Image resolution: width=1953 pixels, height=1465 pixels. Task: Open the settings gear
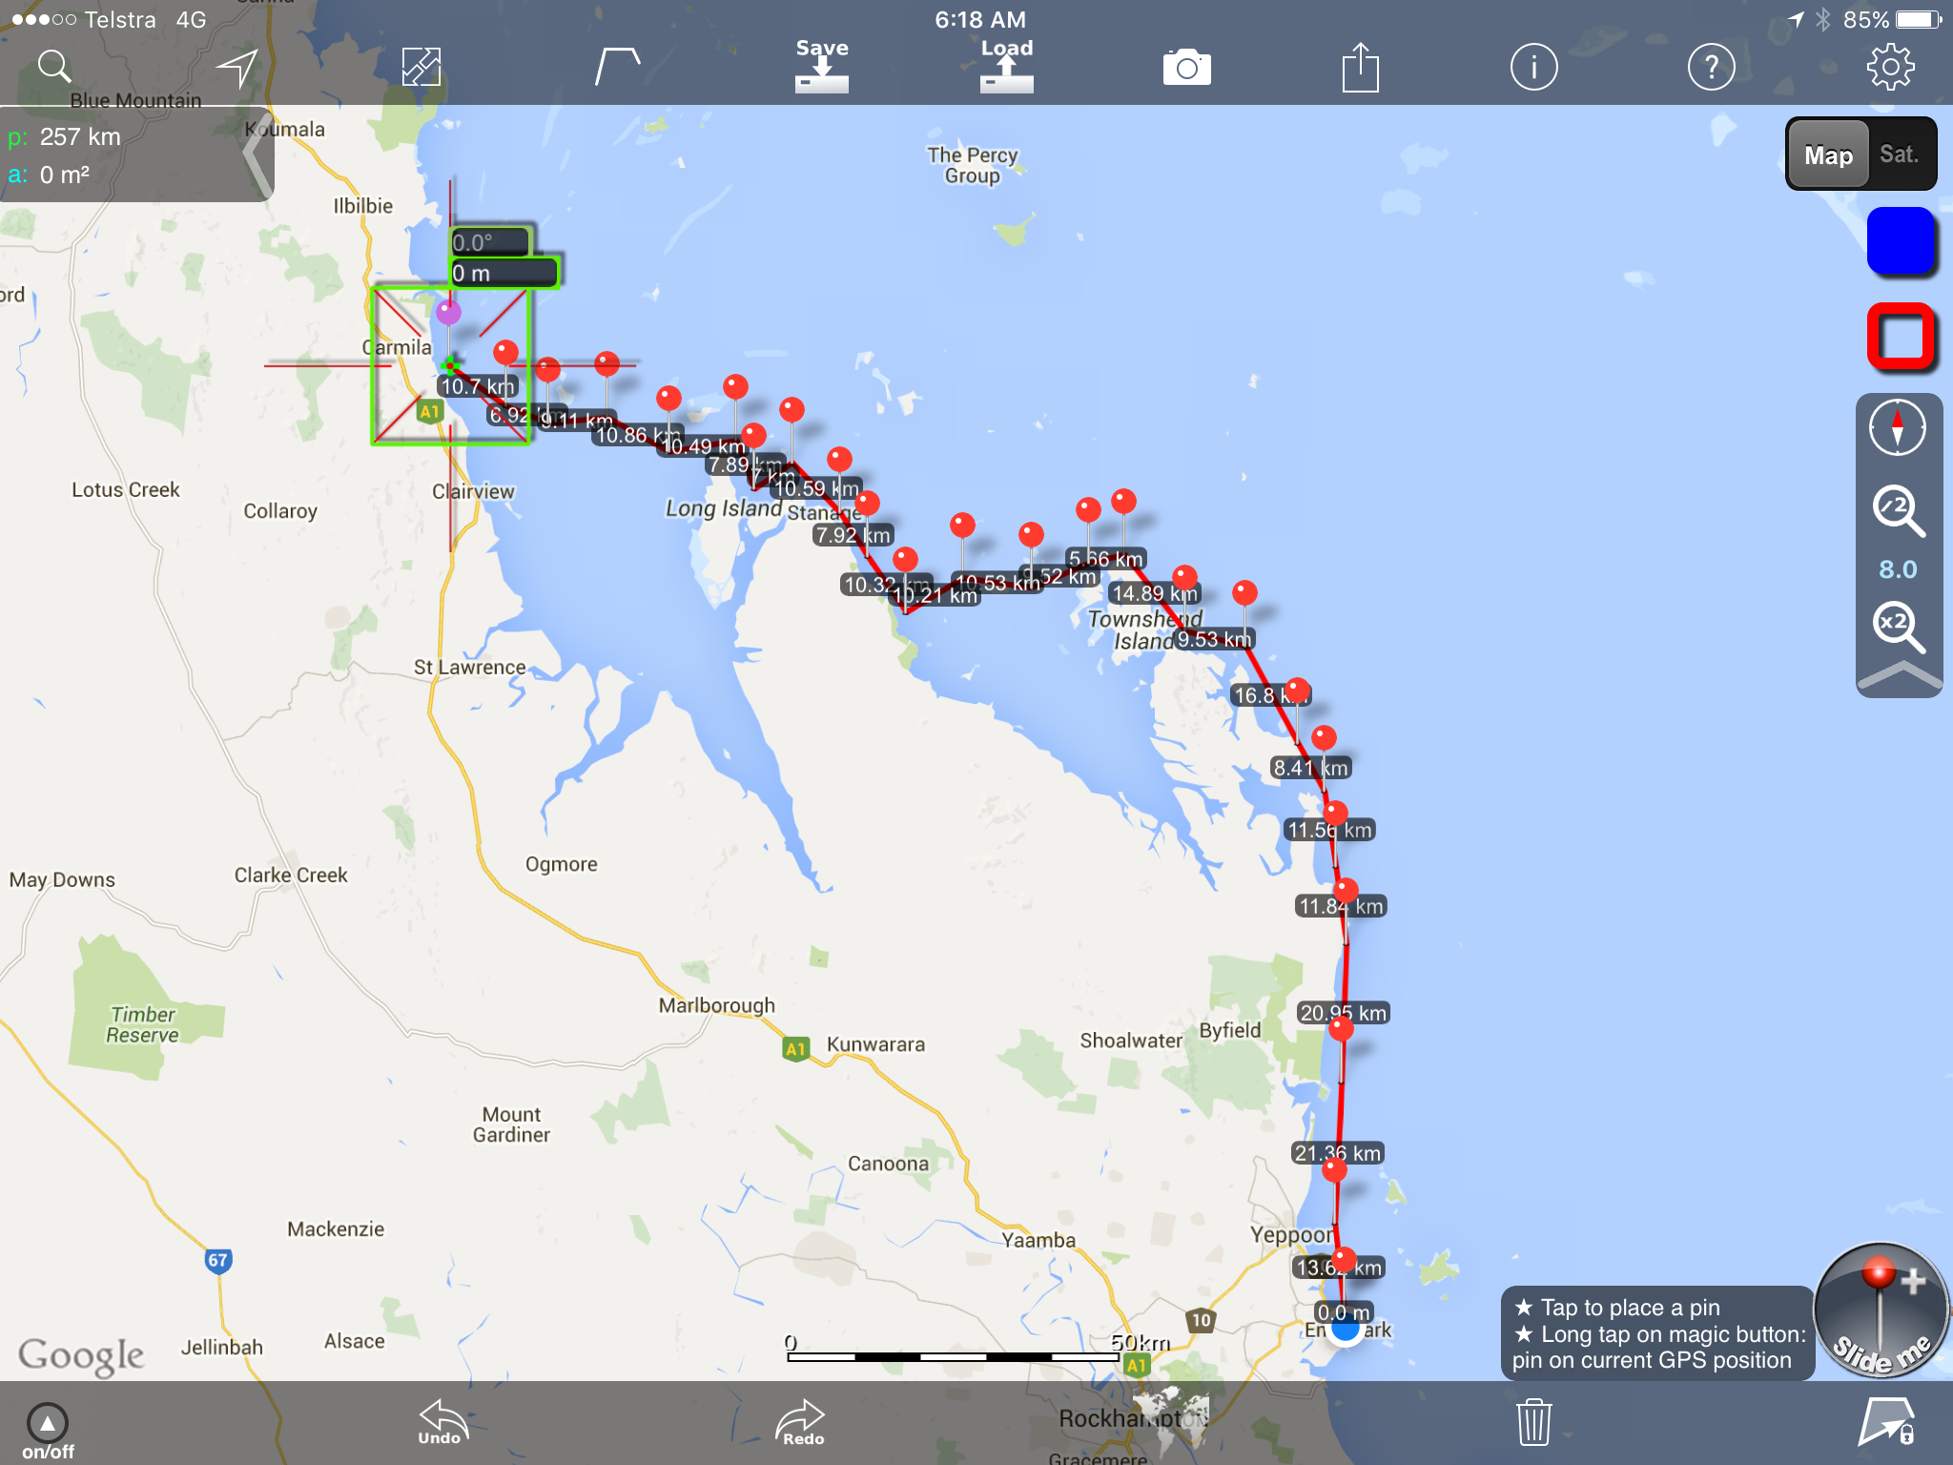[1890, 68]
